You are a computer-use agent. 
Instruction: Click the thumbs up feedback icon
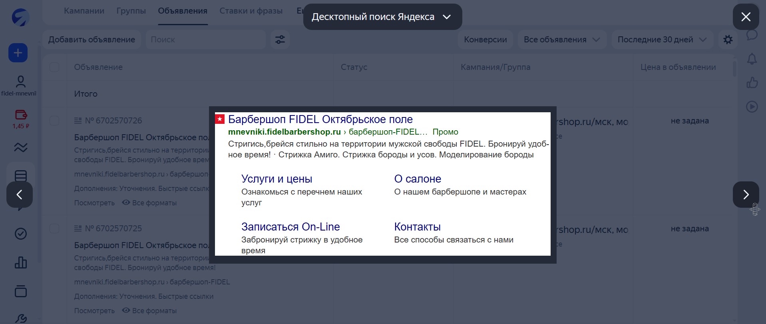point(752,83)
